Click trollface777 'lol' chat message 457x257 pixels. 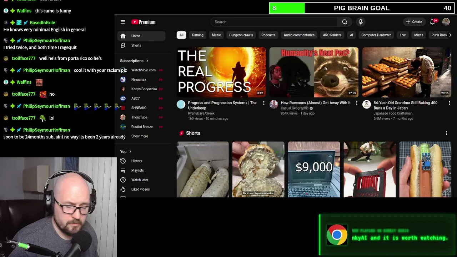tap(52, 118)
